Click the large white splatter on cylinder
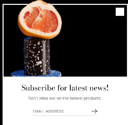 pyautogui.click(x=39, y=63)
